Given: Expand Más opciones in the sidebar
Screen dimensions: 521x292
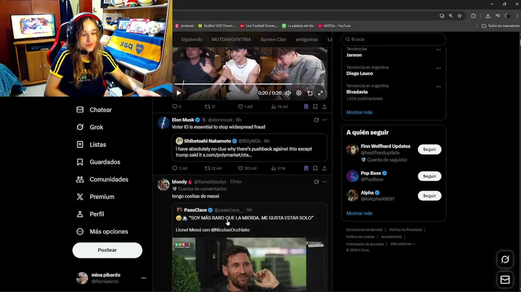Looking at the screenshot, I should tap(102, 232).
